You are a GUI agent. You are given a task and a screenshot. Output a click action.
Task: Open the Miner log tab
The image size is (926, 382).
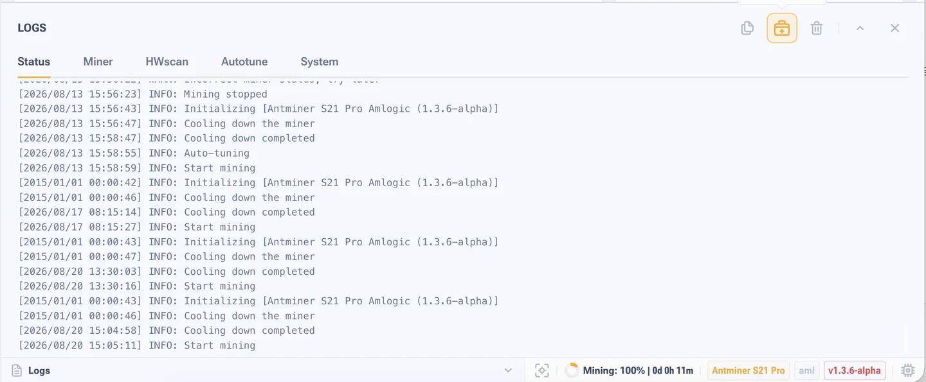(x=98, y=62)
